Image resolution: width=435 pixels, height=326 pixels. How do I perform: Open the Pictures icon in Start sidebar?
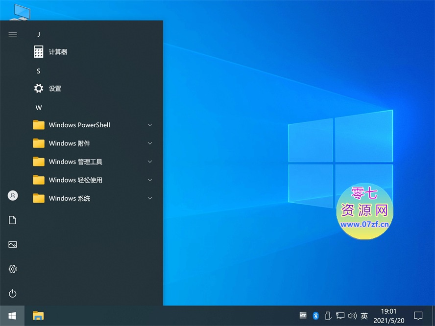pos(13,244)
